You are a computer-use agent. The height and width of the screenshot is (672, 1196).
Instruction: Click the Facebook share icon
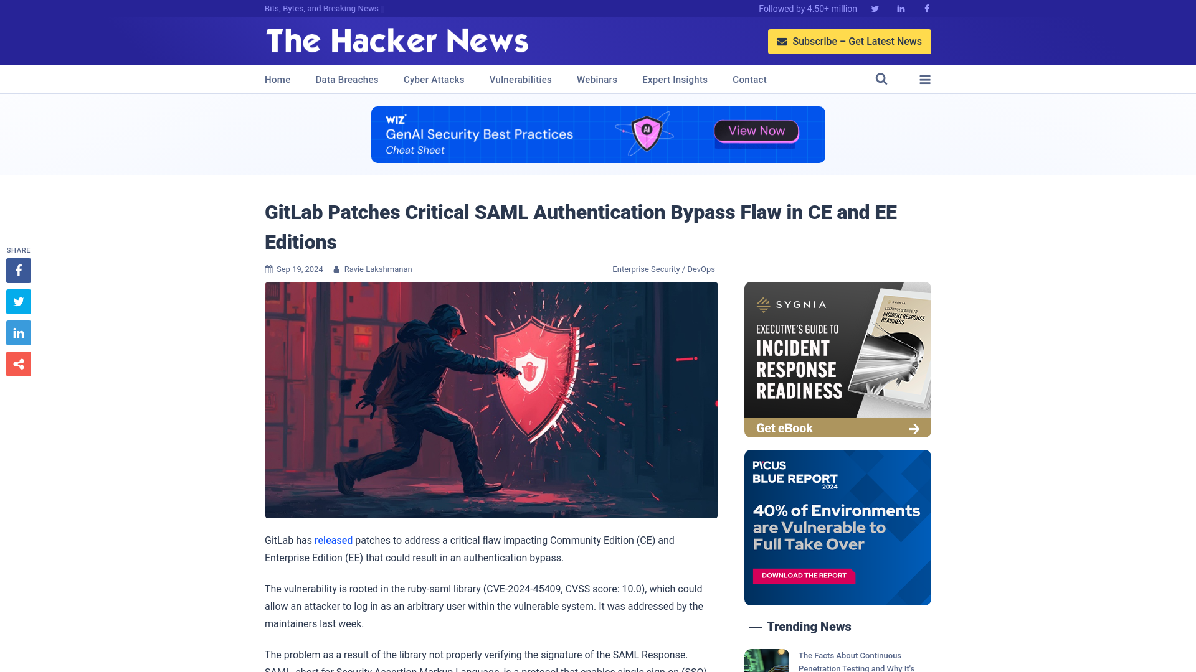[x=18, y=270]
